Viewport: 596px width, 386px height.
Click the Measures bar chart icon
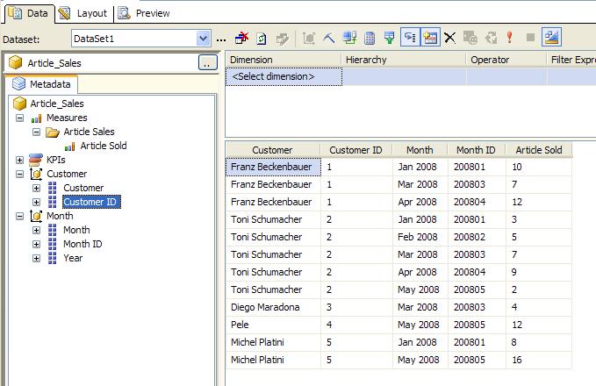click(37, 118)
